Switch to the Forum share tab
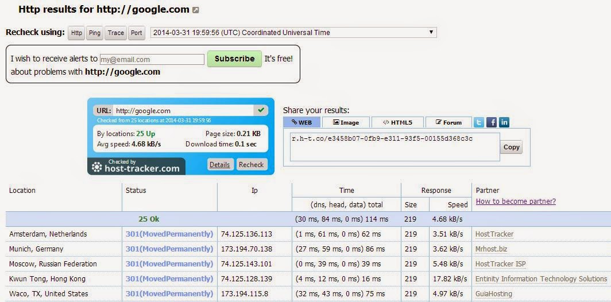This screenshot has height=302, width=611. [x=448, y=122]
